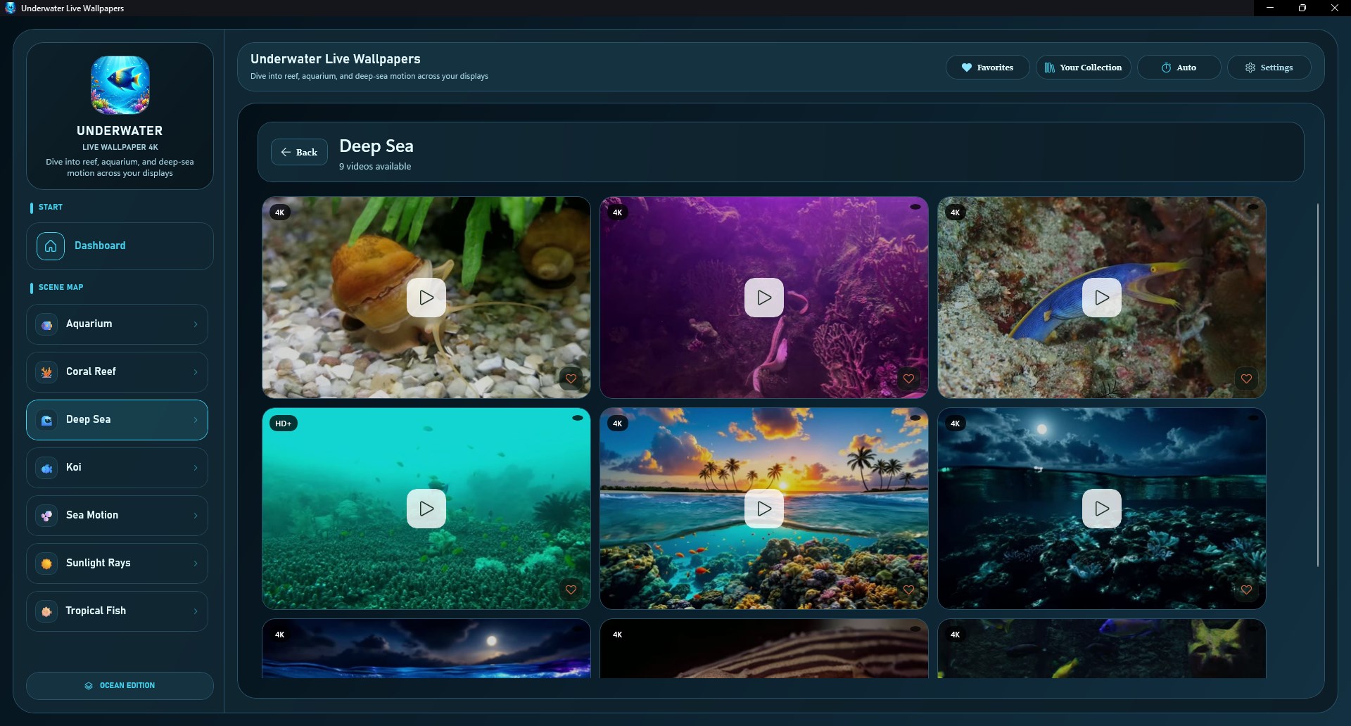Click the "Underwater Live Wallpapers" header title
1351x726 pixels.
point(336,59)
